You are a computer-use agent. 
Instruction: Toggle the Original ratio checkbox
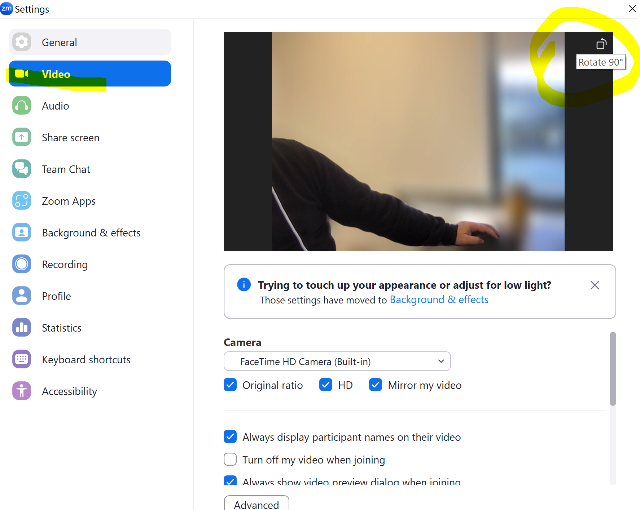click(x=230, y=385)
